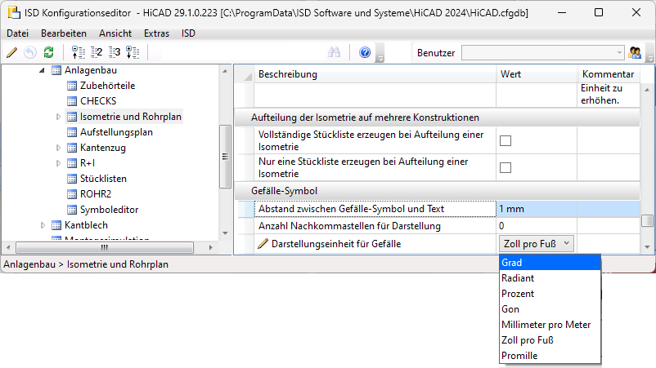Select Zoll pro Fuß in list
The height and width of the screenshot is (368, 656).
tap(550, 340)
